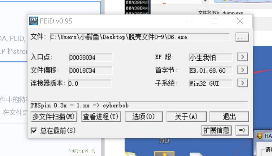The image size is (272, 156).
Task: Click the 入口点 label text
Action: click(x=42, y=57)
